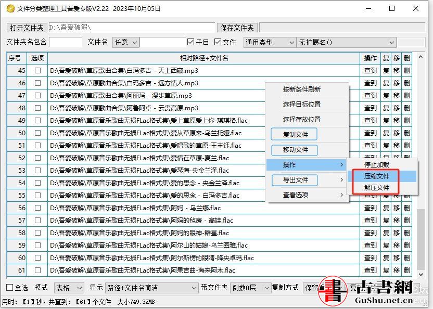Screen dimensions: 433x309
Task: Expand the 路径+文件名简洁 display dropdown
Action: [151, 288]
